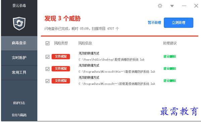Open the 病毒查杀 sidebar tab
The width and height of the screenshot is (201, 122).
tap(19, 43)
